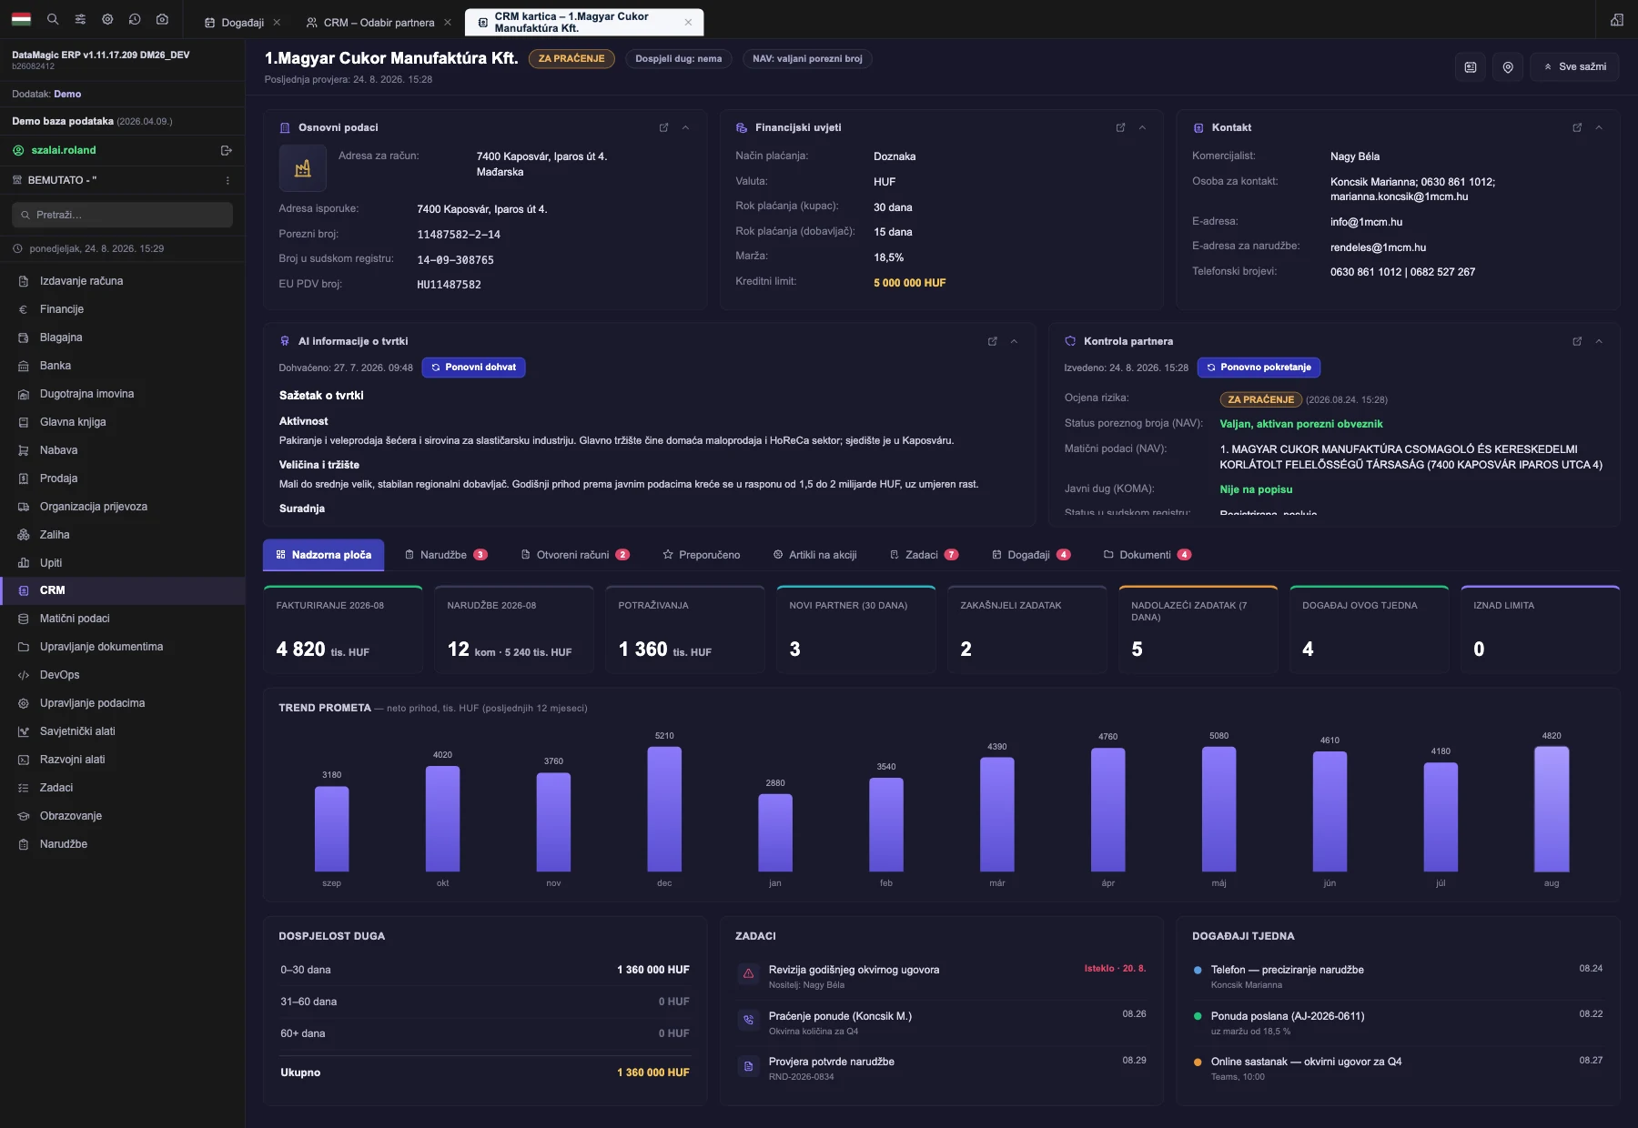Collapse the Kontrola partnera panel
The width and height of the screenshot is (1638, 1128).
[x=1599, y=341]
